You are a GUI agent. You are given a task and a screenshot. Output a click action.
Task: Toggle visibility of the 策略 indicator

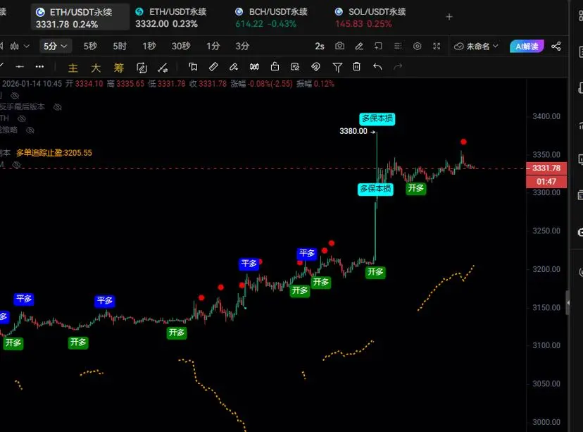tap(30, 130)
